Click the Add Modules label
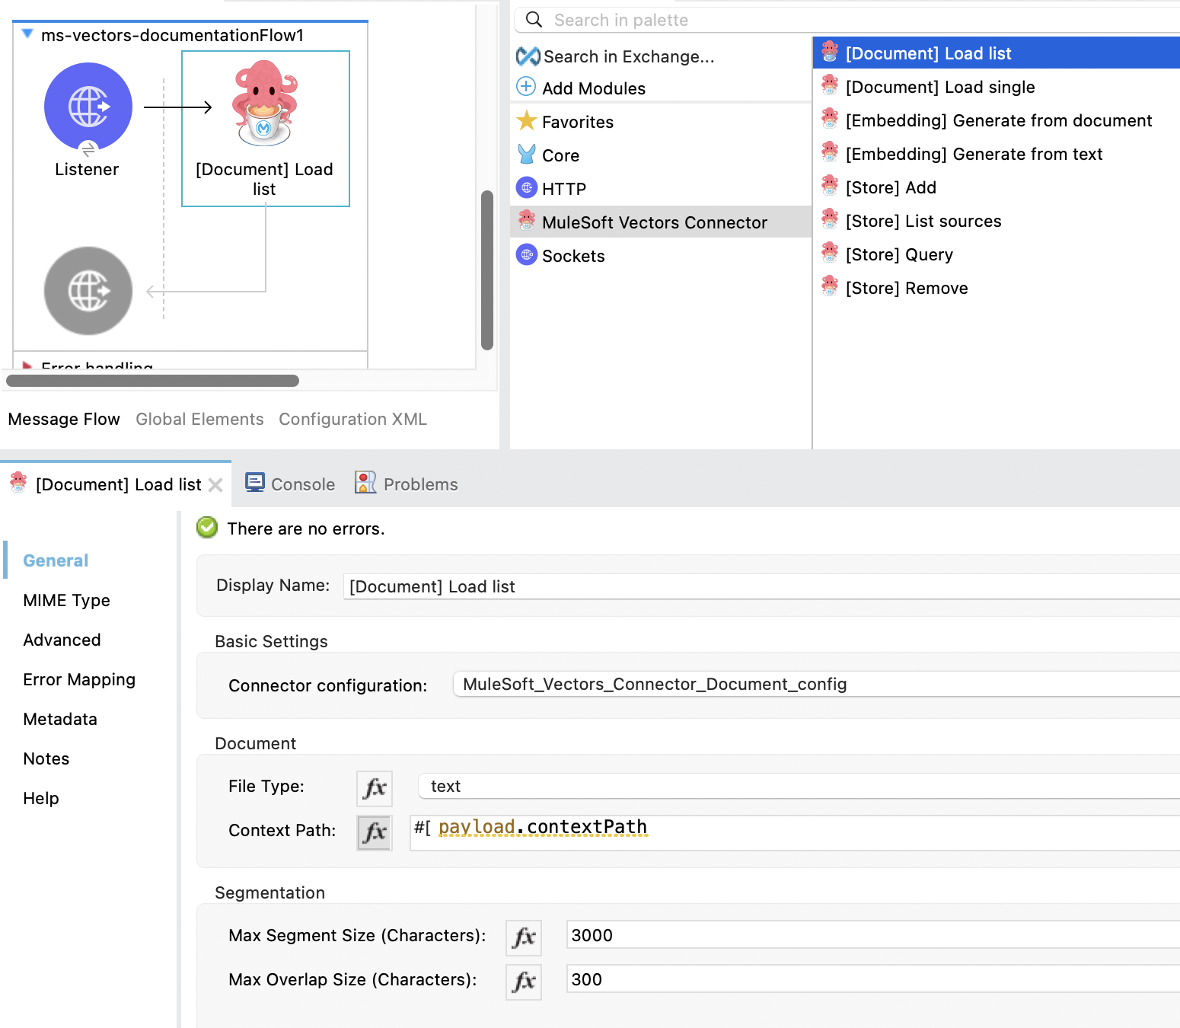The image size is (1180, 1028). (x=594, y=88)
